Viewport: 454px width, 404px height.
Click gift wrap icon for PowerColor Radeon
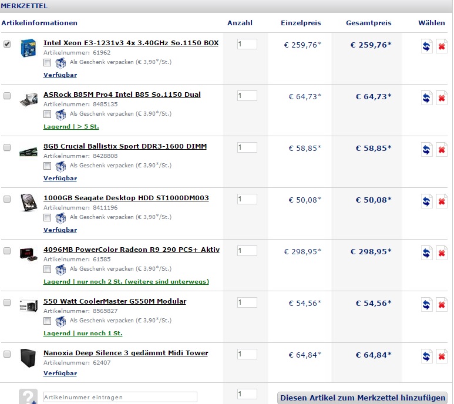[60, 270]
